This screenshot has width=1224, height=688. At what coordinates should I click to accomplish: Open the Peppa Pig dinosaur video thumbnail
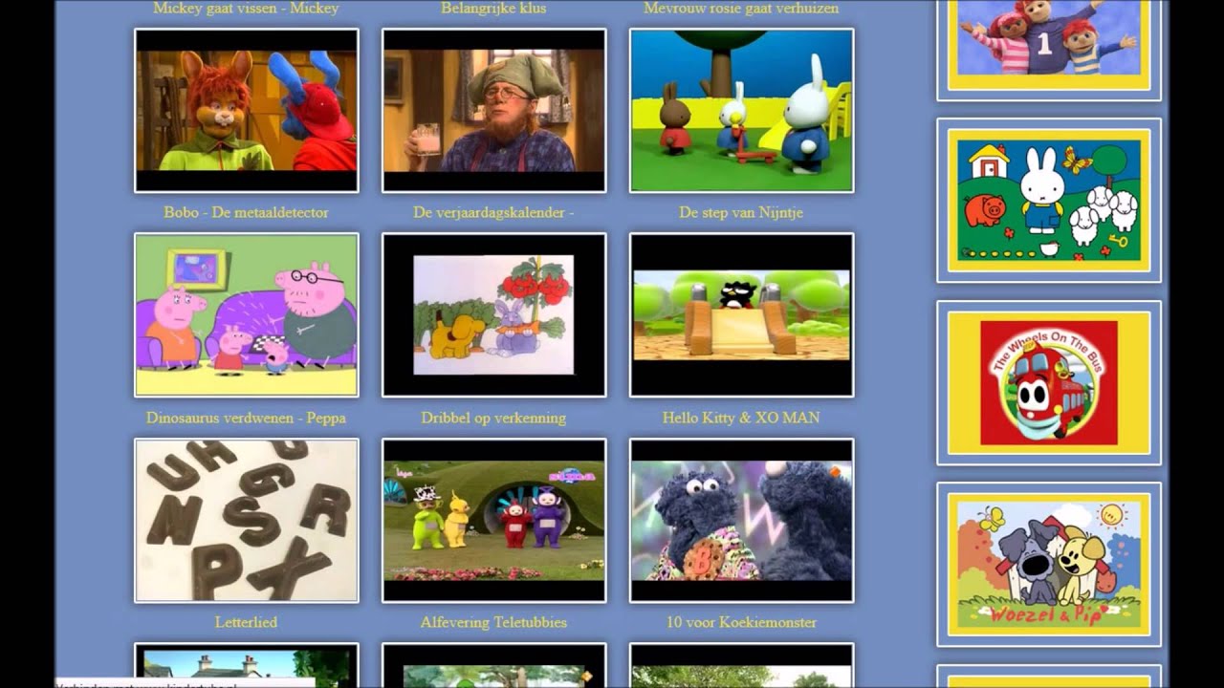coord(247,315)
